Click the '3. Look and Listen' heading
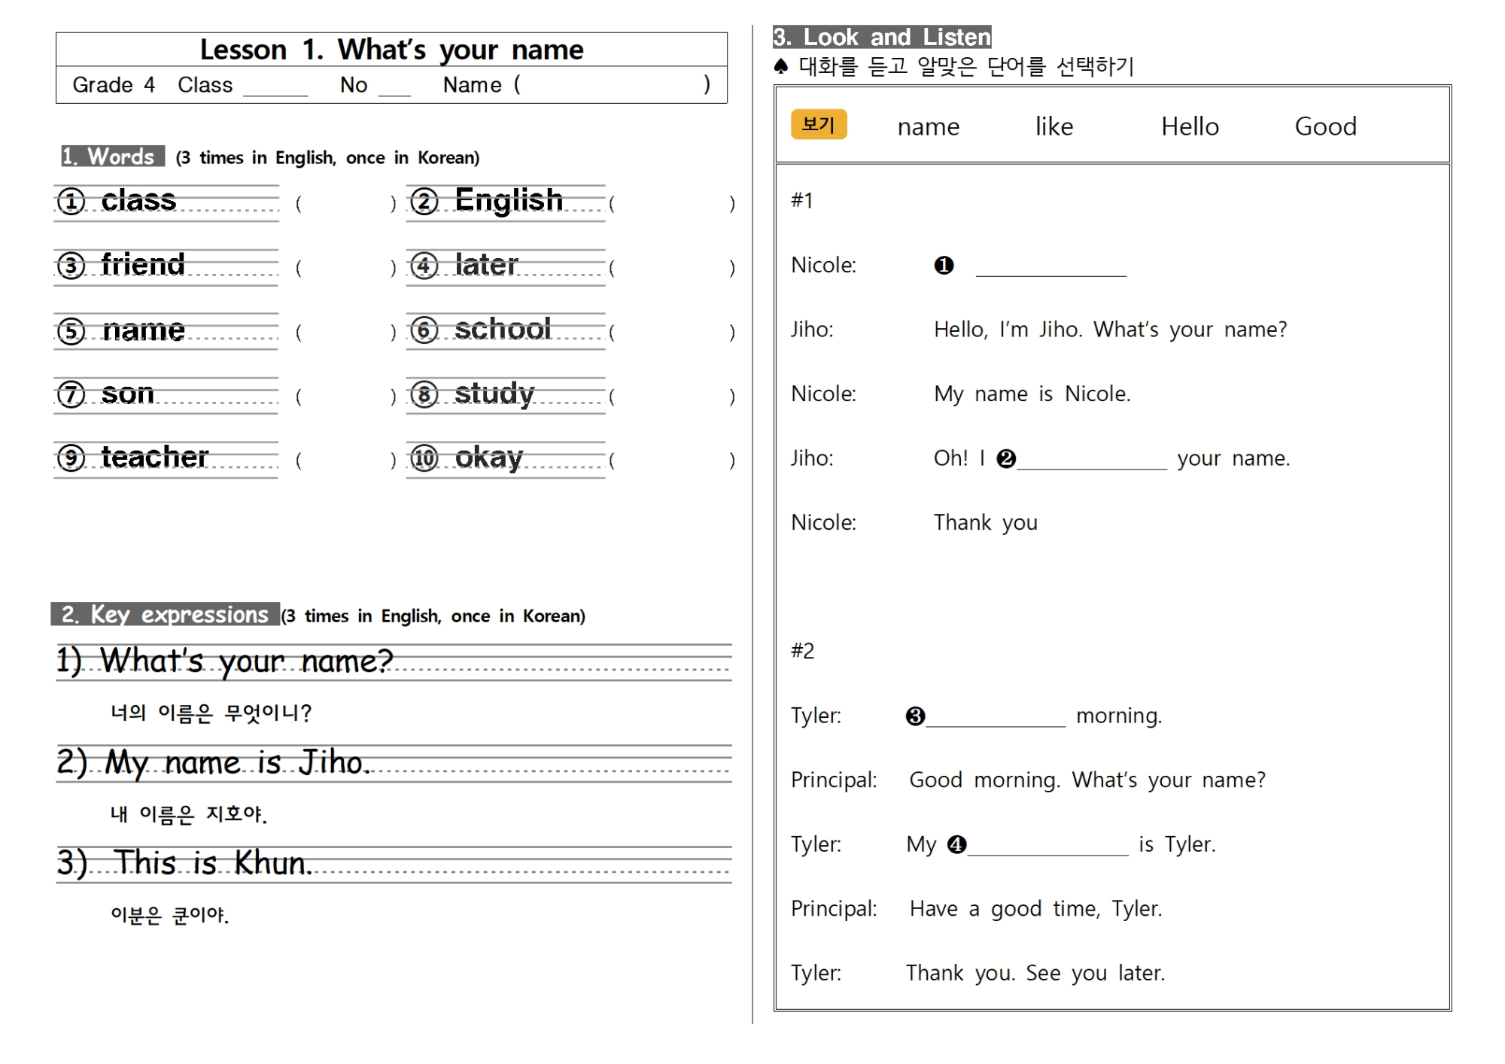 (882, 37)
